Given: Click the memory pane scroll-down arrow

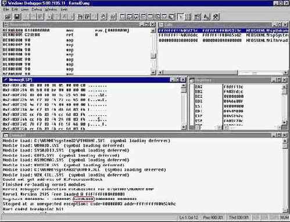Looking at the screenshot, I should [184, 127].
